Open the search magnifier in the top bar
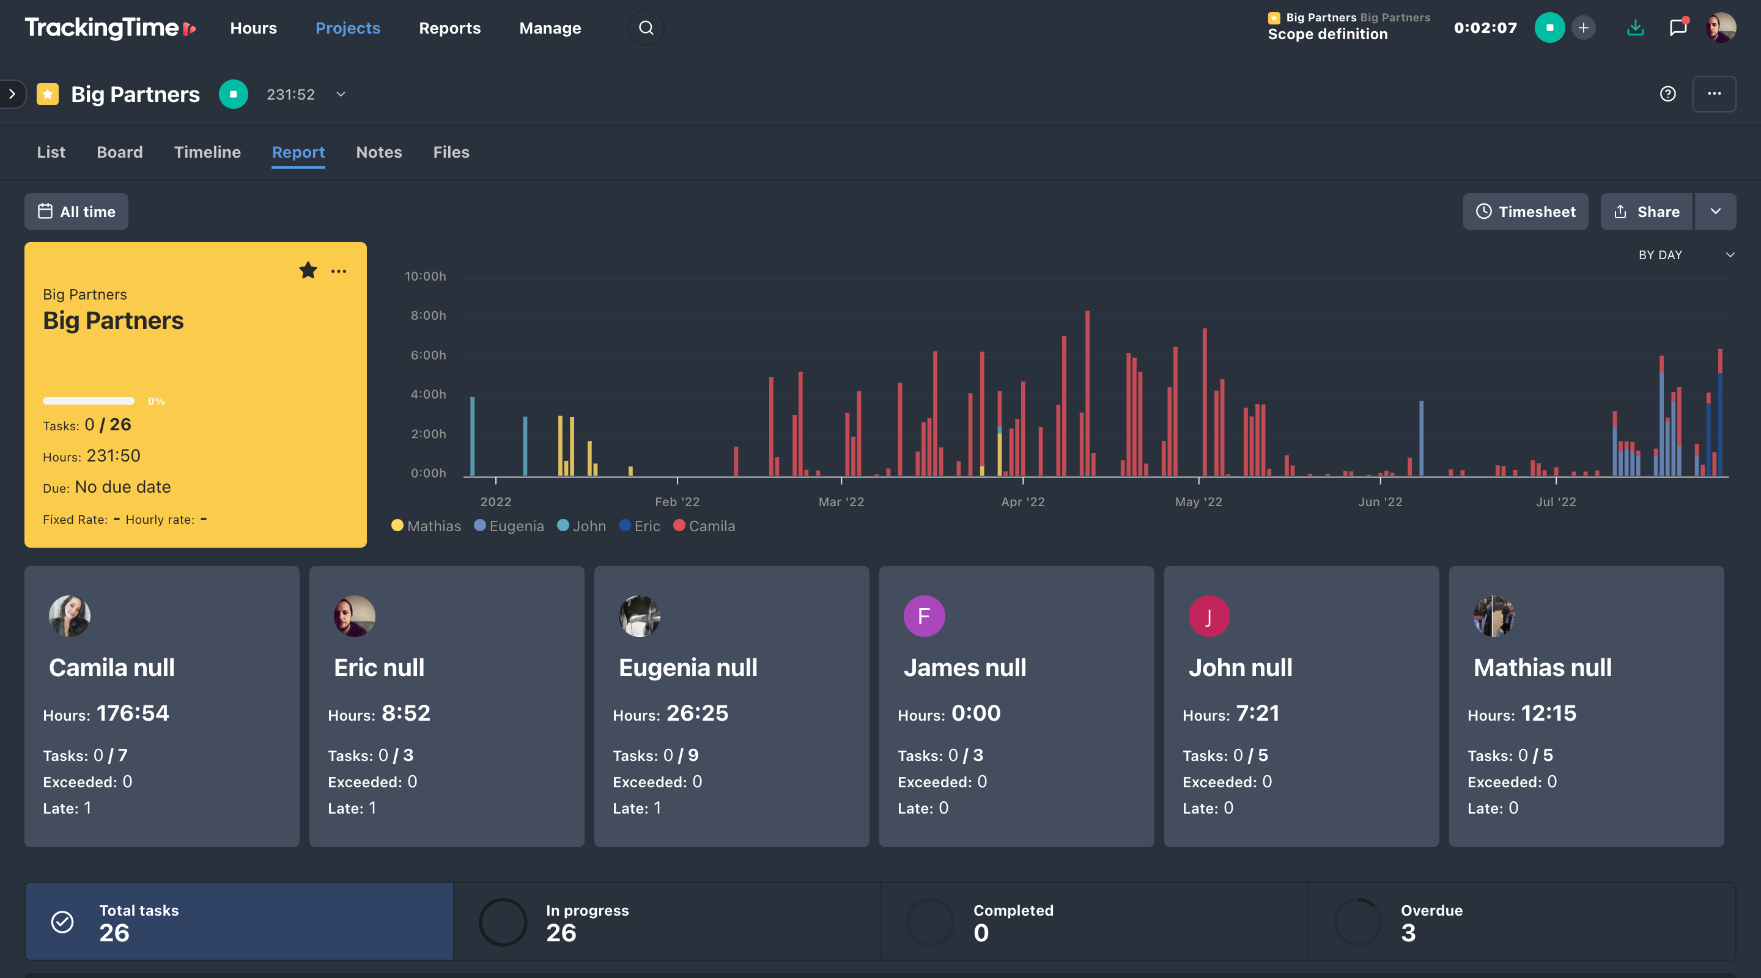The width and height of the screenshot is (1761, 978). coord(645,28)
